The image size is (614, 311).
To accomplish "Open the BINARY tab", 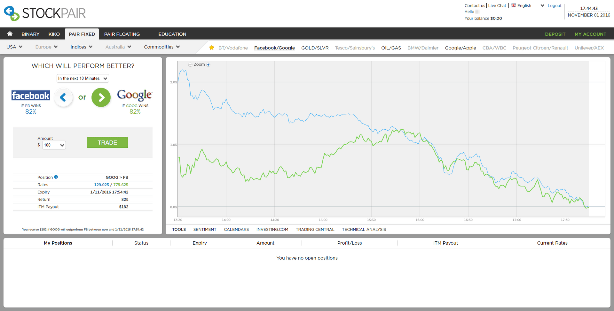I will pos(30,34).
